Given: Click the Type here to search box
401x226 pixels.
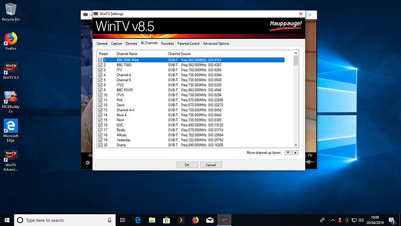Looking at the screenshot, I should (65, 220).
